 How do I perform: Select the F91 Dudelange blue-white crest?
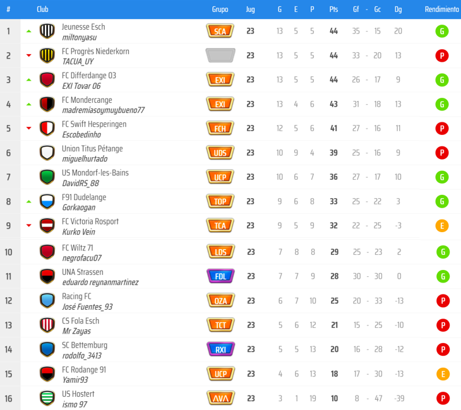pos(47,201)
